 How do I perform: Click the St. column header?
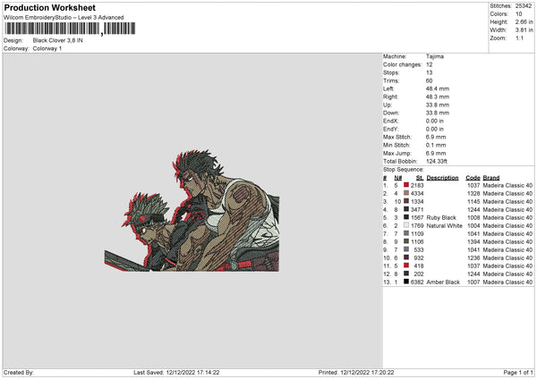tap(420, 178)
